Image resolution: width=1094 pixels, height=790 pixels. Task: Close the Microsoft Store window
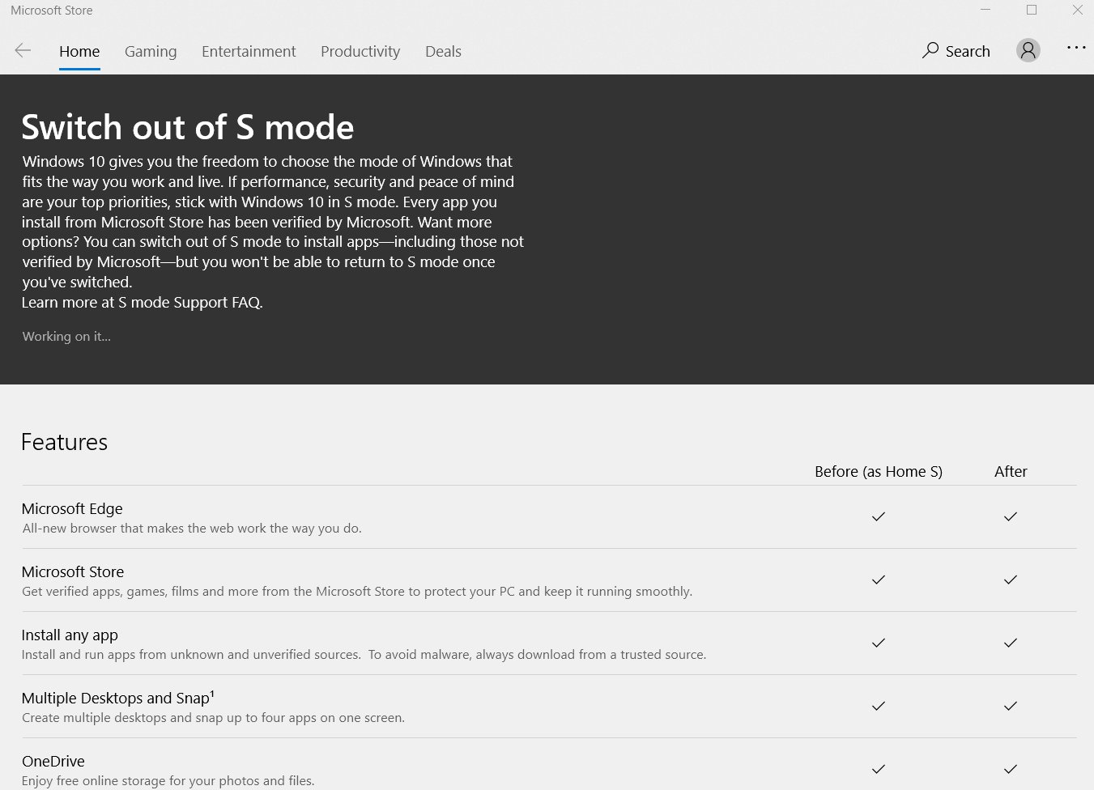[x=1077, y=11]
